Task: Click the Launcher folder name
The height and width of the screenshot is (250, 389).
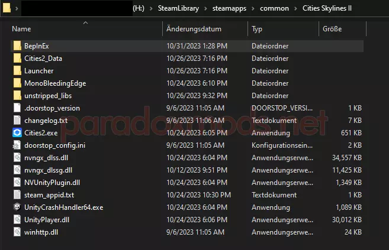Action: coord(38,71)
